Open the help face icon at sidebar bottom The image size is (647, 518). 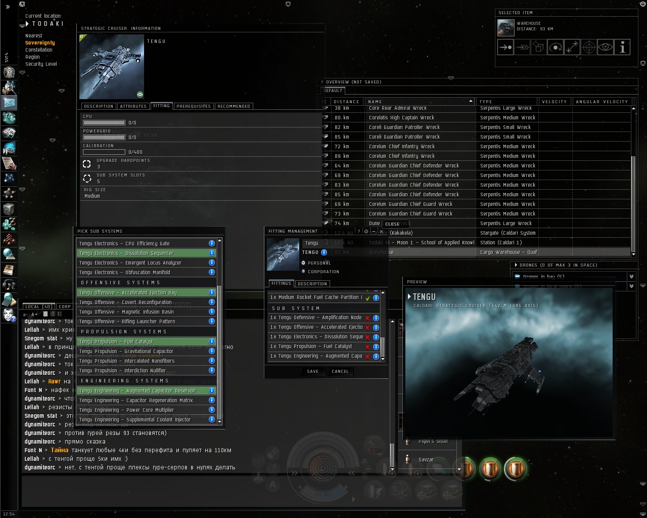click(9, 315)
